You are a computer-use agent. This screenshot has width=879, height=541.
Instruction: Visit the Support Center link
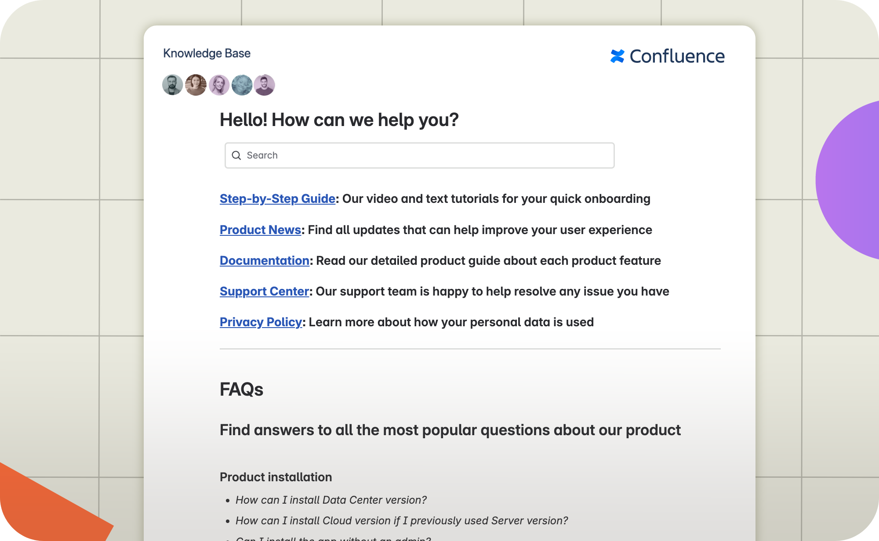pos(265,291)
